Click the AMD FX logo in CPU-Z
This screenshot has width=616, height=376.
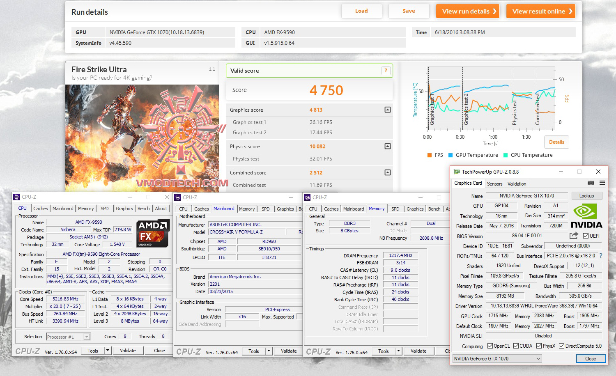coord(153,233)
